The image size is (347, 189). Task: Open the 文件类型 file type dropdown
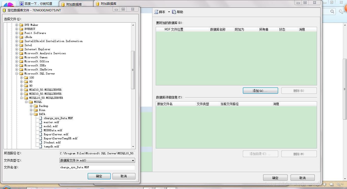point(97,160)
